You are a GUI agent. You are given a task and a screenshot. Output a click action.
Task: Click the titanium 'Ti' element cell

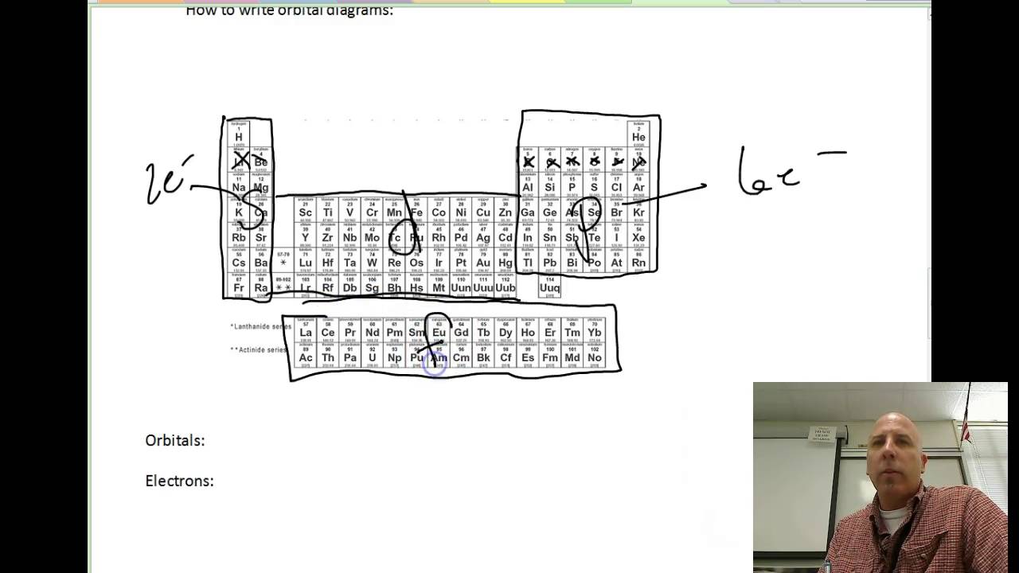tap(327, 209)
